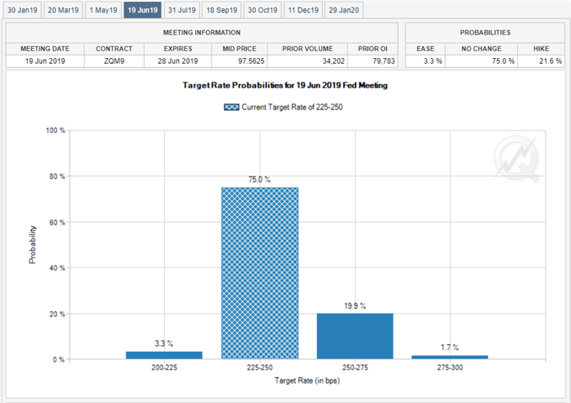Switch to the 20 Mar19 tab
The image size is (571, 403).
pyautogui.click(x=63, y=10)
